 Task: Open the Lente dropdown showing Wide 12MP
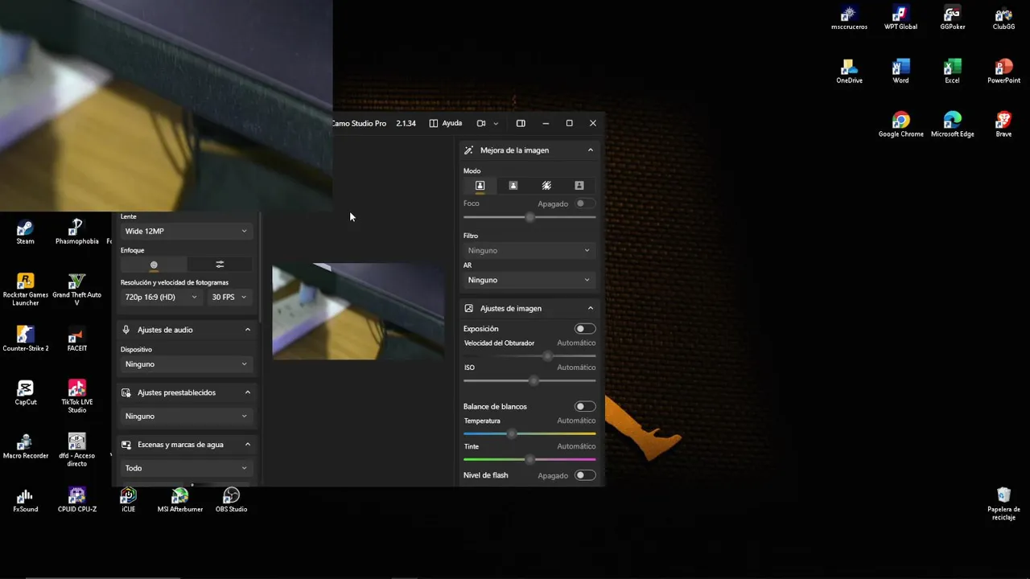[x=186, y=232]
